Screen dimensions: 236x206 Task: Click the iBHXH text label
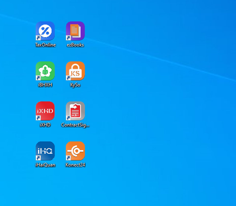[x=45, y=85]
